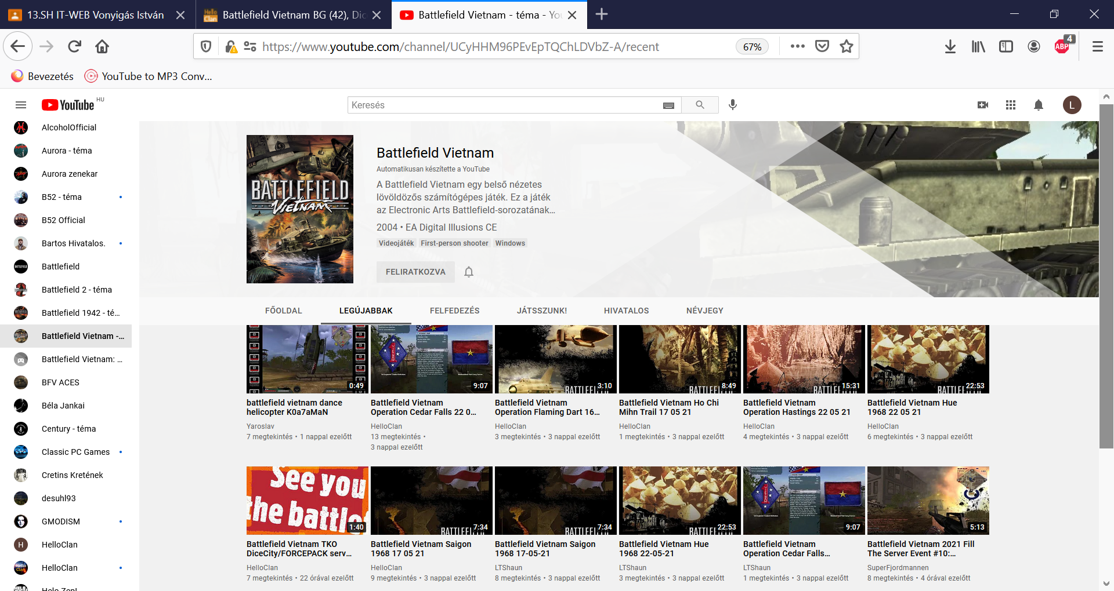Screen dimensions: 1114x591
Task: Open Firefox application menu
Action: pyautogui.click(x=1097, y=46)
